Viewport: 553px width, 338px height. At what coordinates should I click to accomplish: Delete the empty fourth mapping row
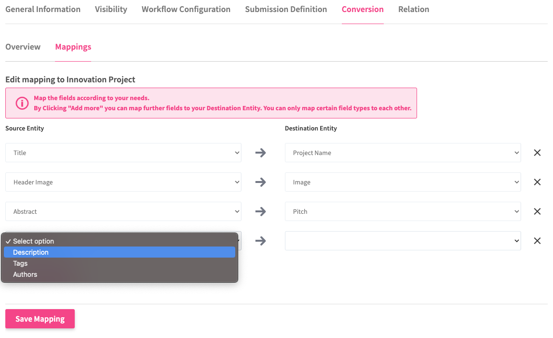[x=537, y=241]
